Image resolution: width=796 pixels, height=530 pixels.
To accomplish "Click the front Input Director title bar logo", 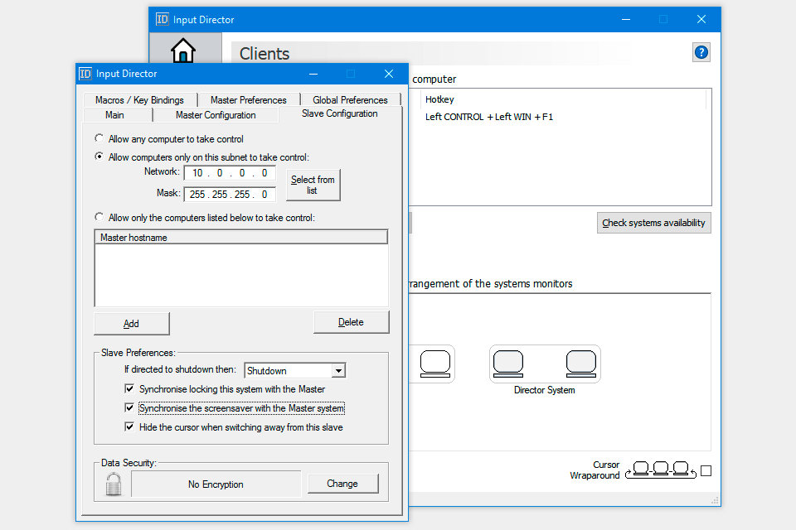I will coord(85,74).
